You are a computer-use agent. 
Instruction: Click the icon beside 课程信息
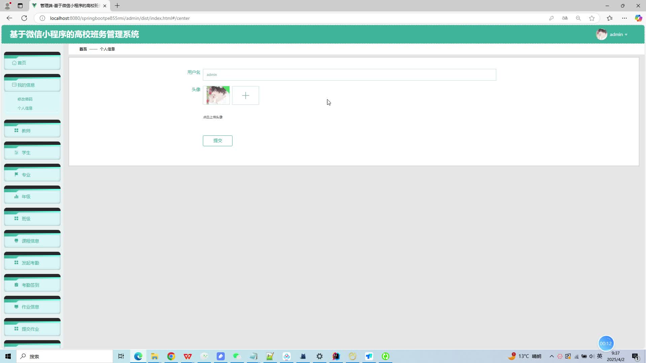click(16, 241)
